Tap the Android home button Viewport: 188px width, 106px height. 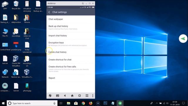coord(72,96)
